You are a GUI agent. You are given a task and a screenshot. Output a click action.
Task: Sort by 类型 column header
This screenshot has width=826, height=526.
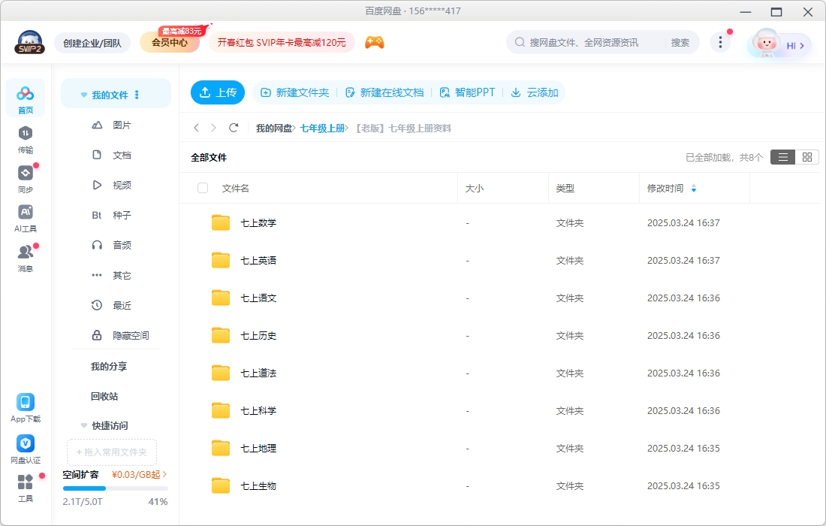pyautogui.click(x=565, y=188)
